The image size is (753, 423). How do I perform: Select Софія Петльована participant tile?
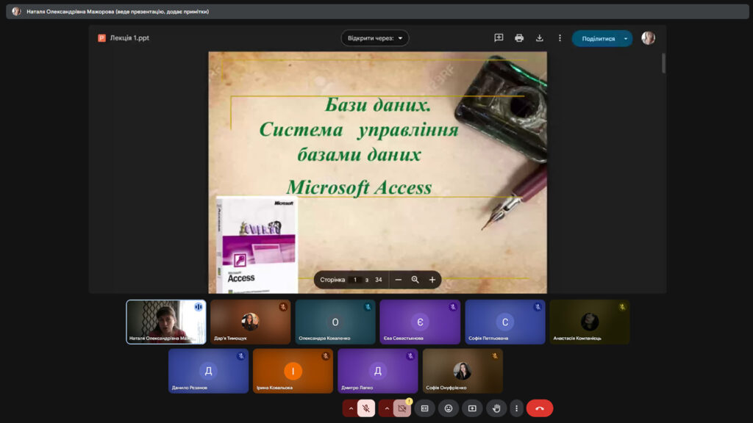tap(505, 322)
